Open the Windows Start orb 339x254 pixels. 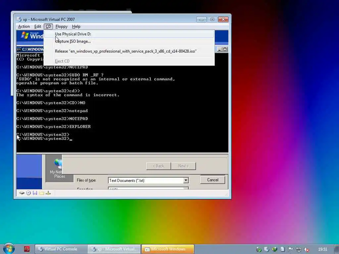[x=9, y=249]
